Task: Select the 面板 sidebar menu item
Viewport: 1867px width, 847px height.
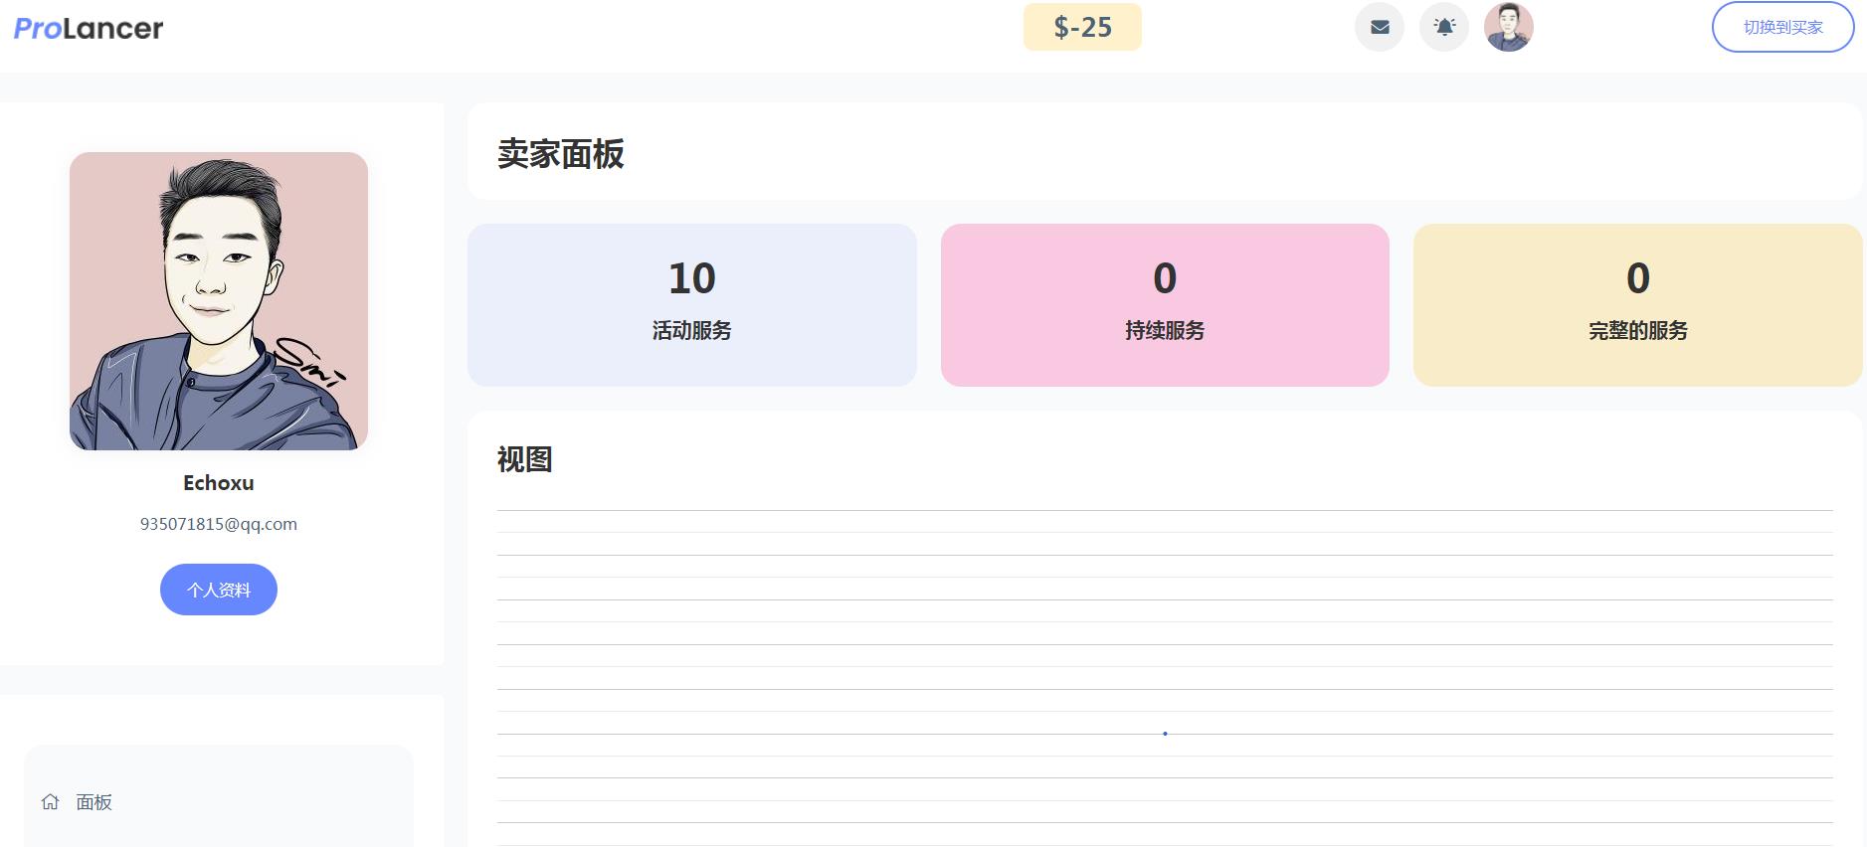Action: [x=94, y=802]
